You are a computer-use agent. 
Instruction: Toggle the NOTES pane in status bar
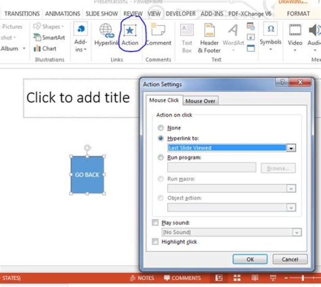pos(142,278)
